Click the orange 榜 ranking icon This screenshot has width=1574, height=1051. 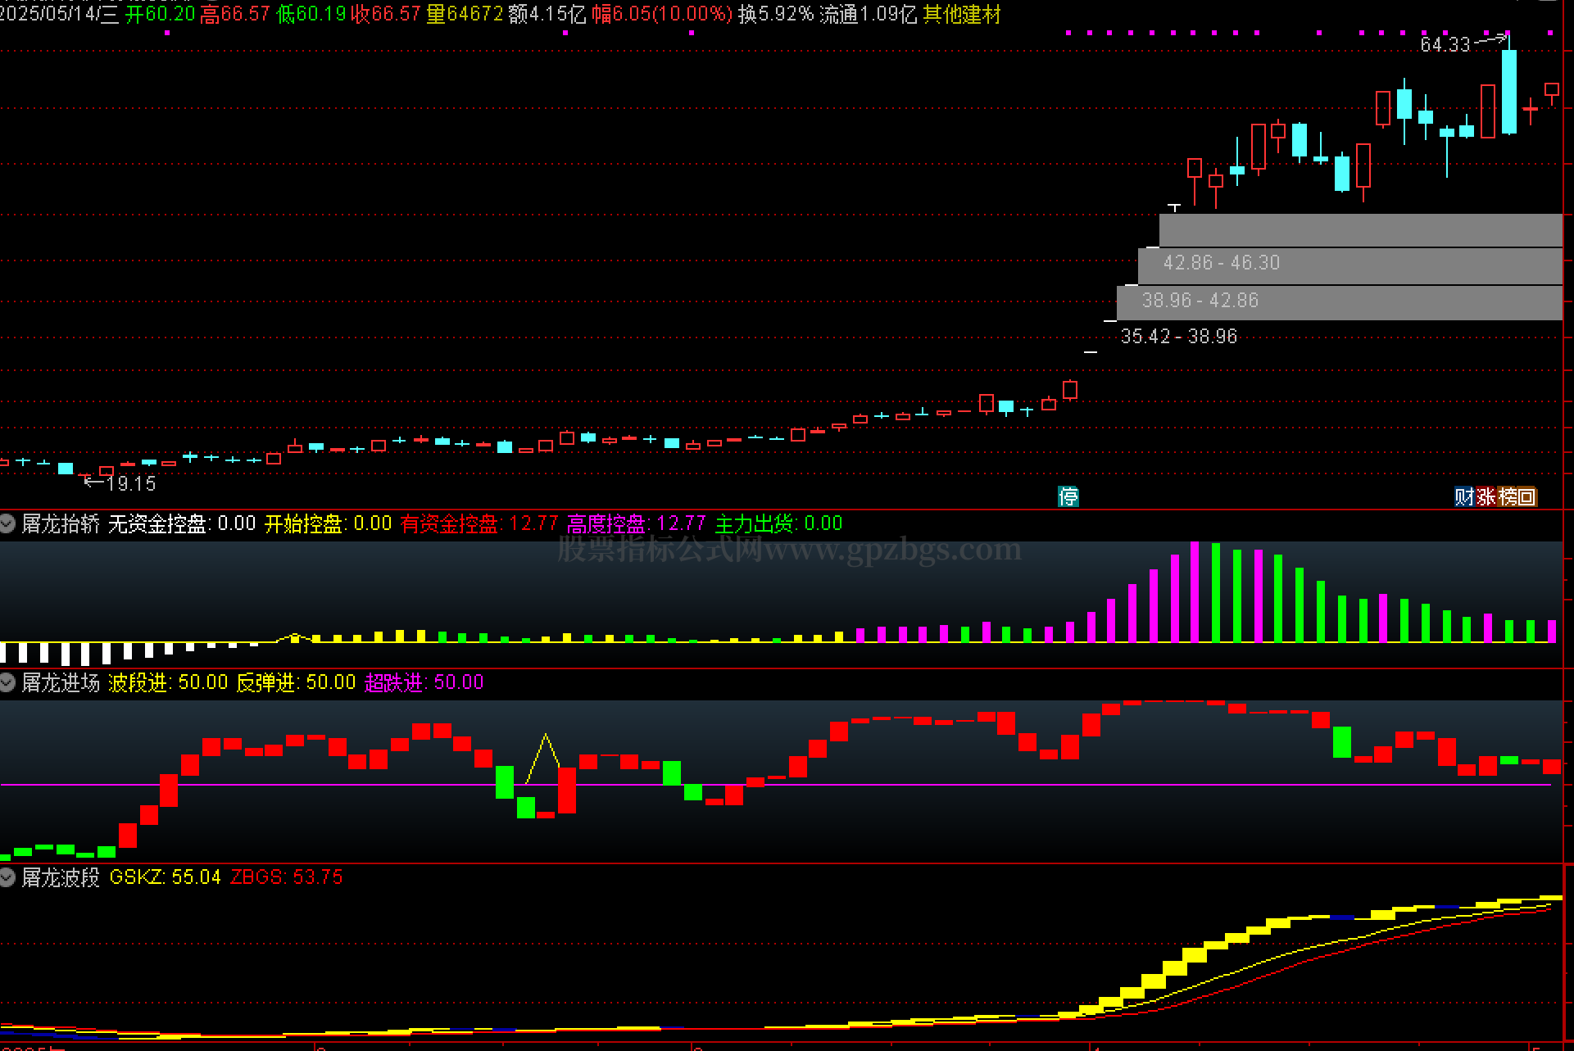click(1508, 496)
